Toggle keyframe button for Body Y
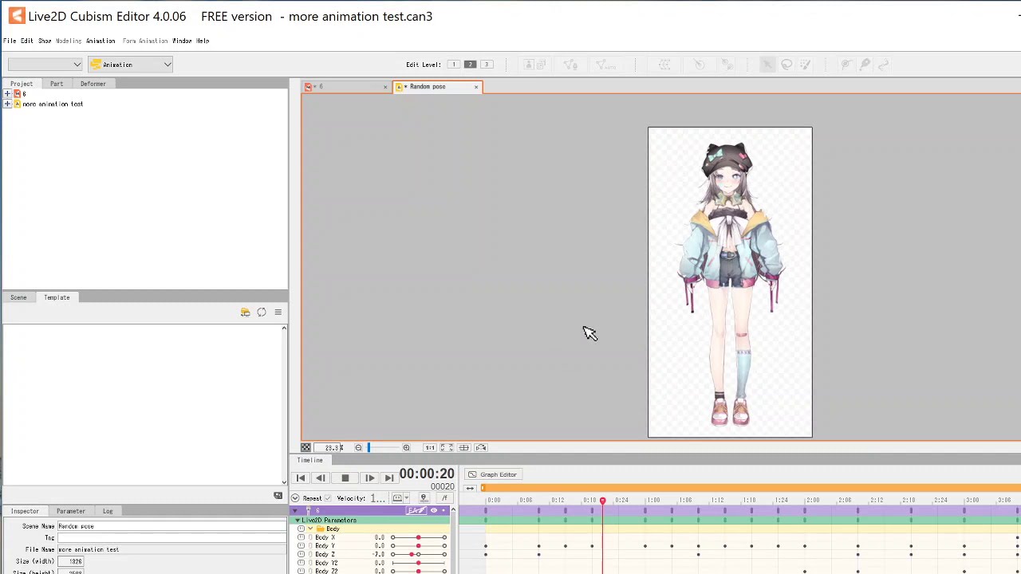Viewport: 1021px width, 574px height. (x=301, y=545)
